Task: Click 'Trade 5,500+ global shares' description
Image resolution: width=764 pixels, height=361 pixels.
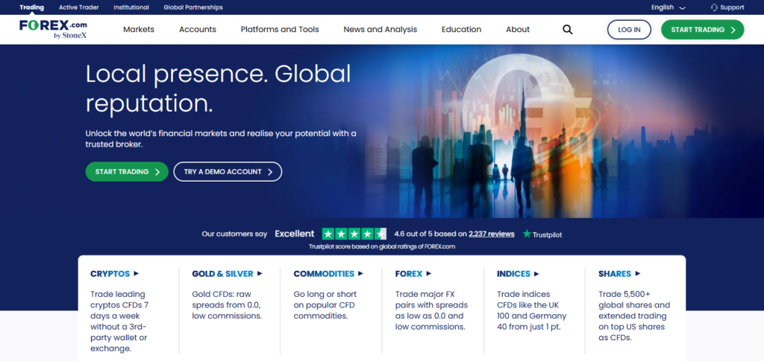Action: [634, 316]
